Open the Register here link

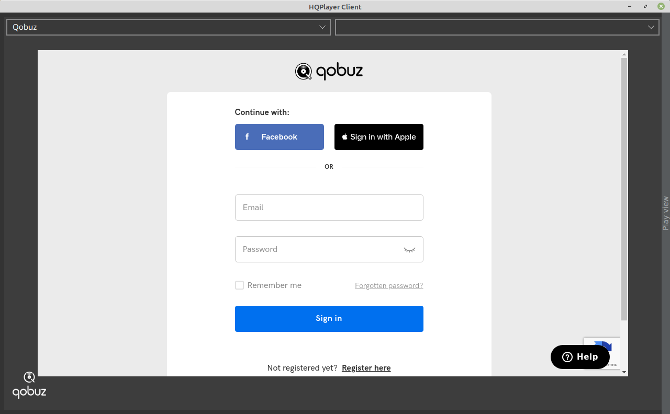(x=366, y=368)
